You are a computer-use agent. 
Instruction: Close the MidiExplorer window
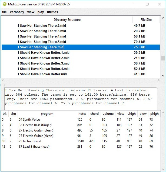click(160, 4)
